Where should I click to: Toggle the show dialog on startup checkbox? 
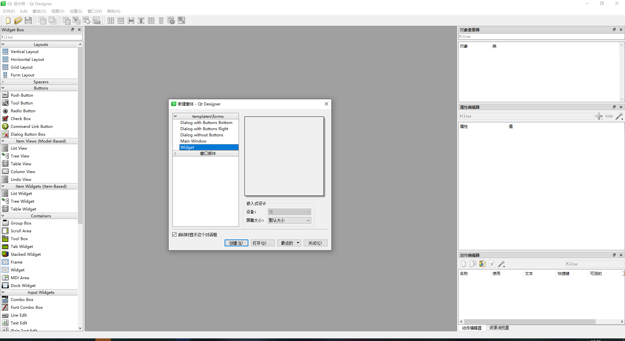click(174, 235)
